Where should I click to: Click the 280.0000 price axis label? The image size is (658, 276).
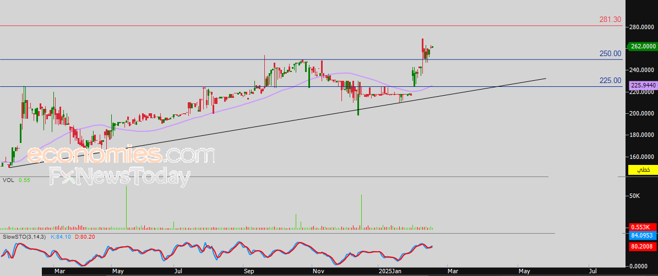[642, 27]
